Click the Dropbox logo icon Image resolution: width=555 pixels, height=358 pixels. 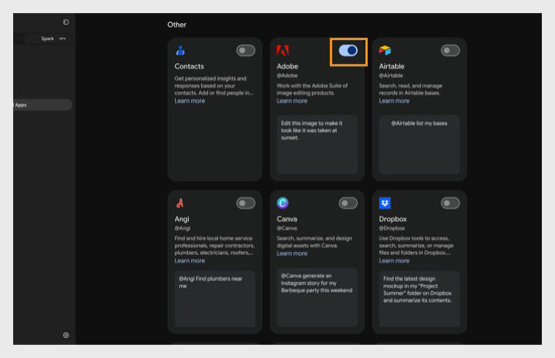(385, 203)
